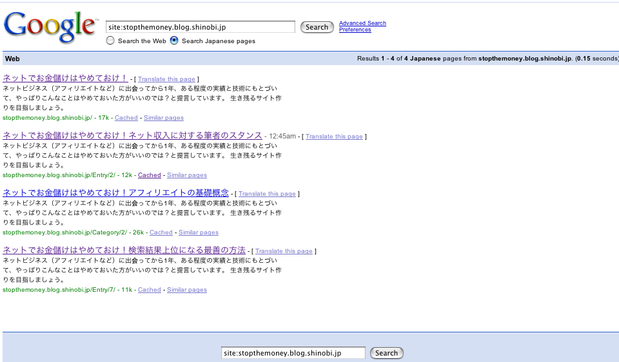Viewport: 619px width, 362px height.
Task: Open result about アフィリエイトの基礎概念
Action: click(115, 193)
